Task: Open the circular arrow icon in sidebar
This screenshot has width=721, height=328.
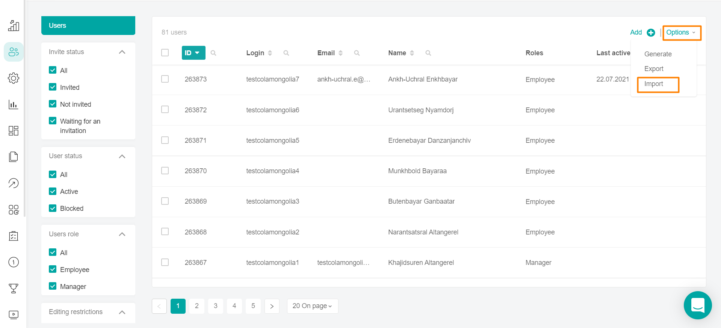Action: [x=14, y=183]
